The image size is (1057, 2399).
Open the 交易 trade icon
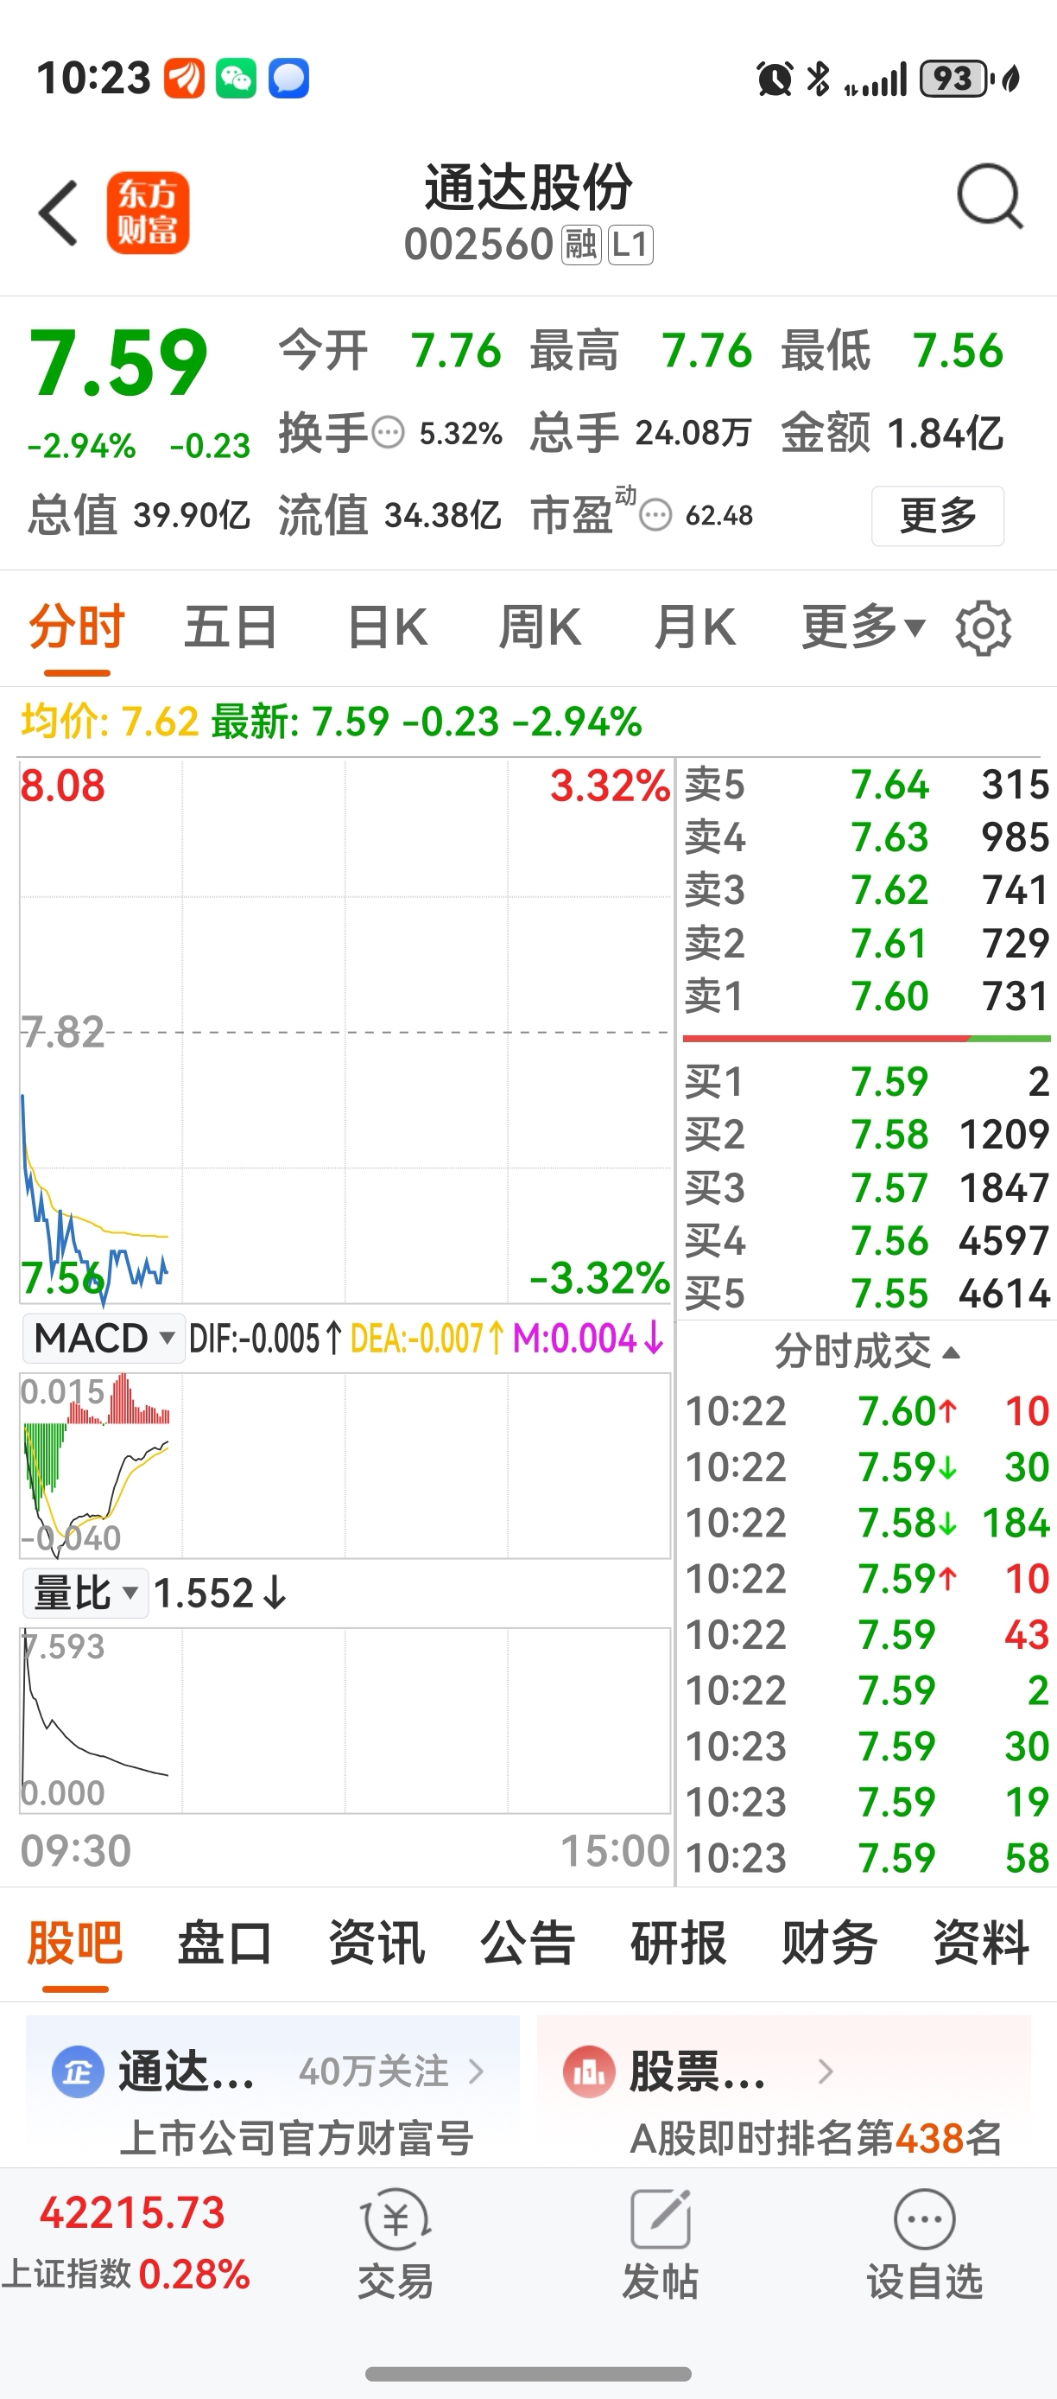click(x=396, y=2219)
